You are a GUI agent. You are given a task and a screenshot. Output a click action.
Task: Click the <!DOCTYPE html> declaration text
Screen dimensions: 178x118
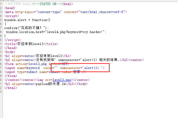(18, 4)
